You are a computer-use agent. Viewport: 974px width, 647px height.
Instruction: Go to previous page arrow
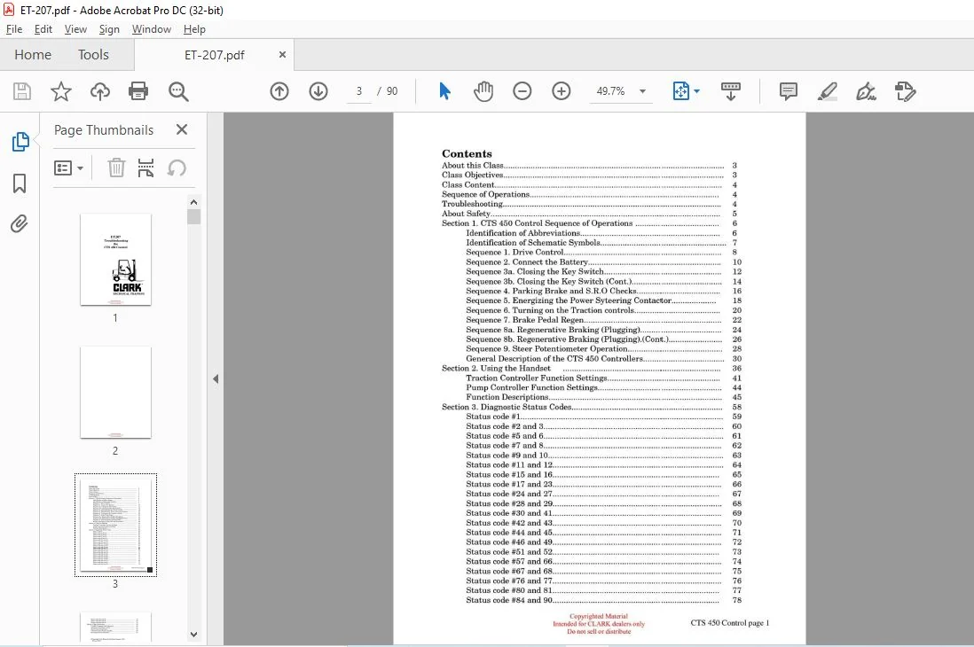(279, 91)
